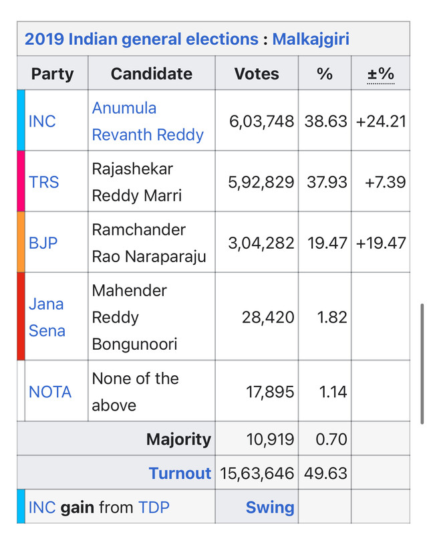This screenshot has height=535, width=427.
Task: Open Anumula Revanth Reddy's page
Action: point(148,121)
